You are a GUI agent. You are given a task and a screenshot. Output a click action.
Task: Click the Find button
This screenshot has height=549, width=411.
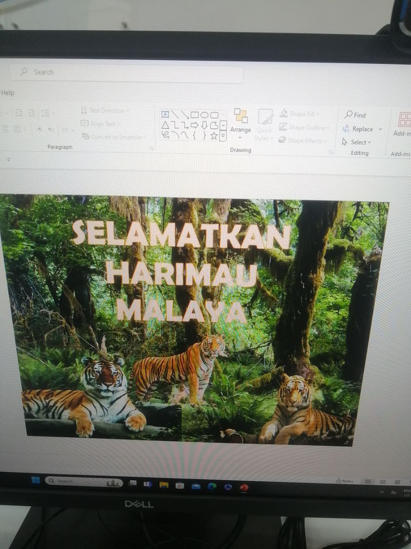[355, 115]
